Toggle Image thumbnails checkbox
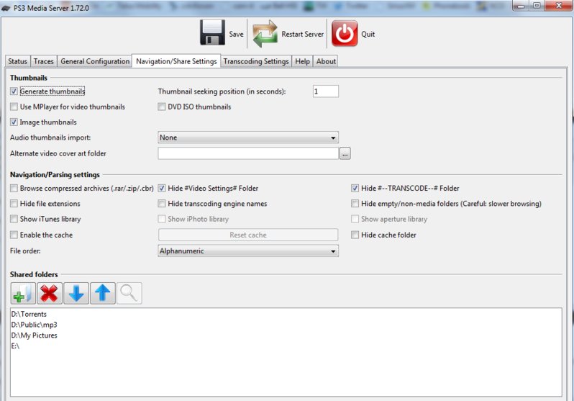Image resolution: width=574 pixels, height=401 pixels. (14, 122)
